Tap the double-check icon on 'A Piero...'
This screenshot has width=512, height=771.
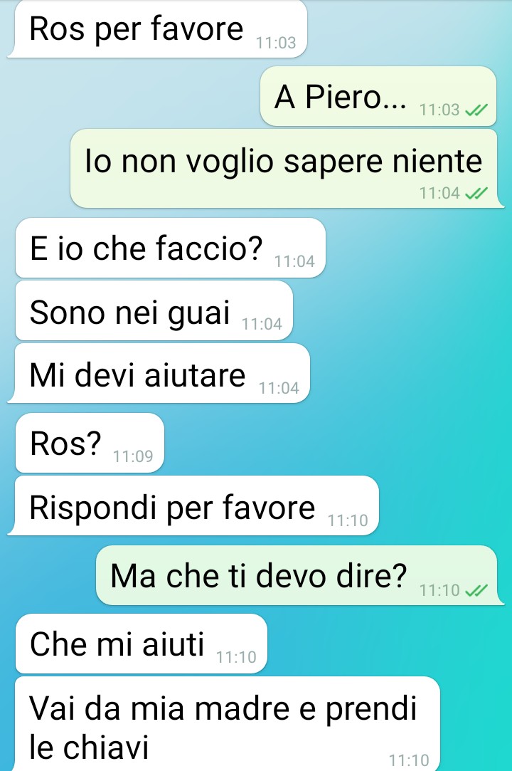click(476, 110)
